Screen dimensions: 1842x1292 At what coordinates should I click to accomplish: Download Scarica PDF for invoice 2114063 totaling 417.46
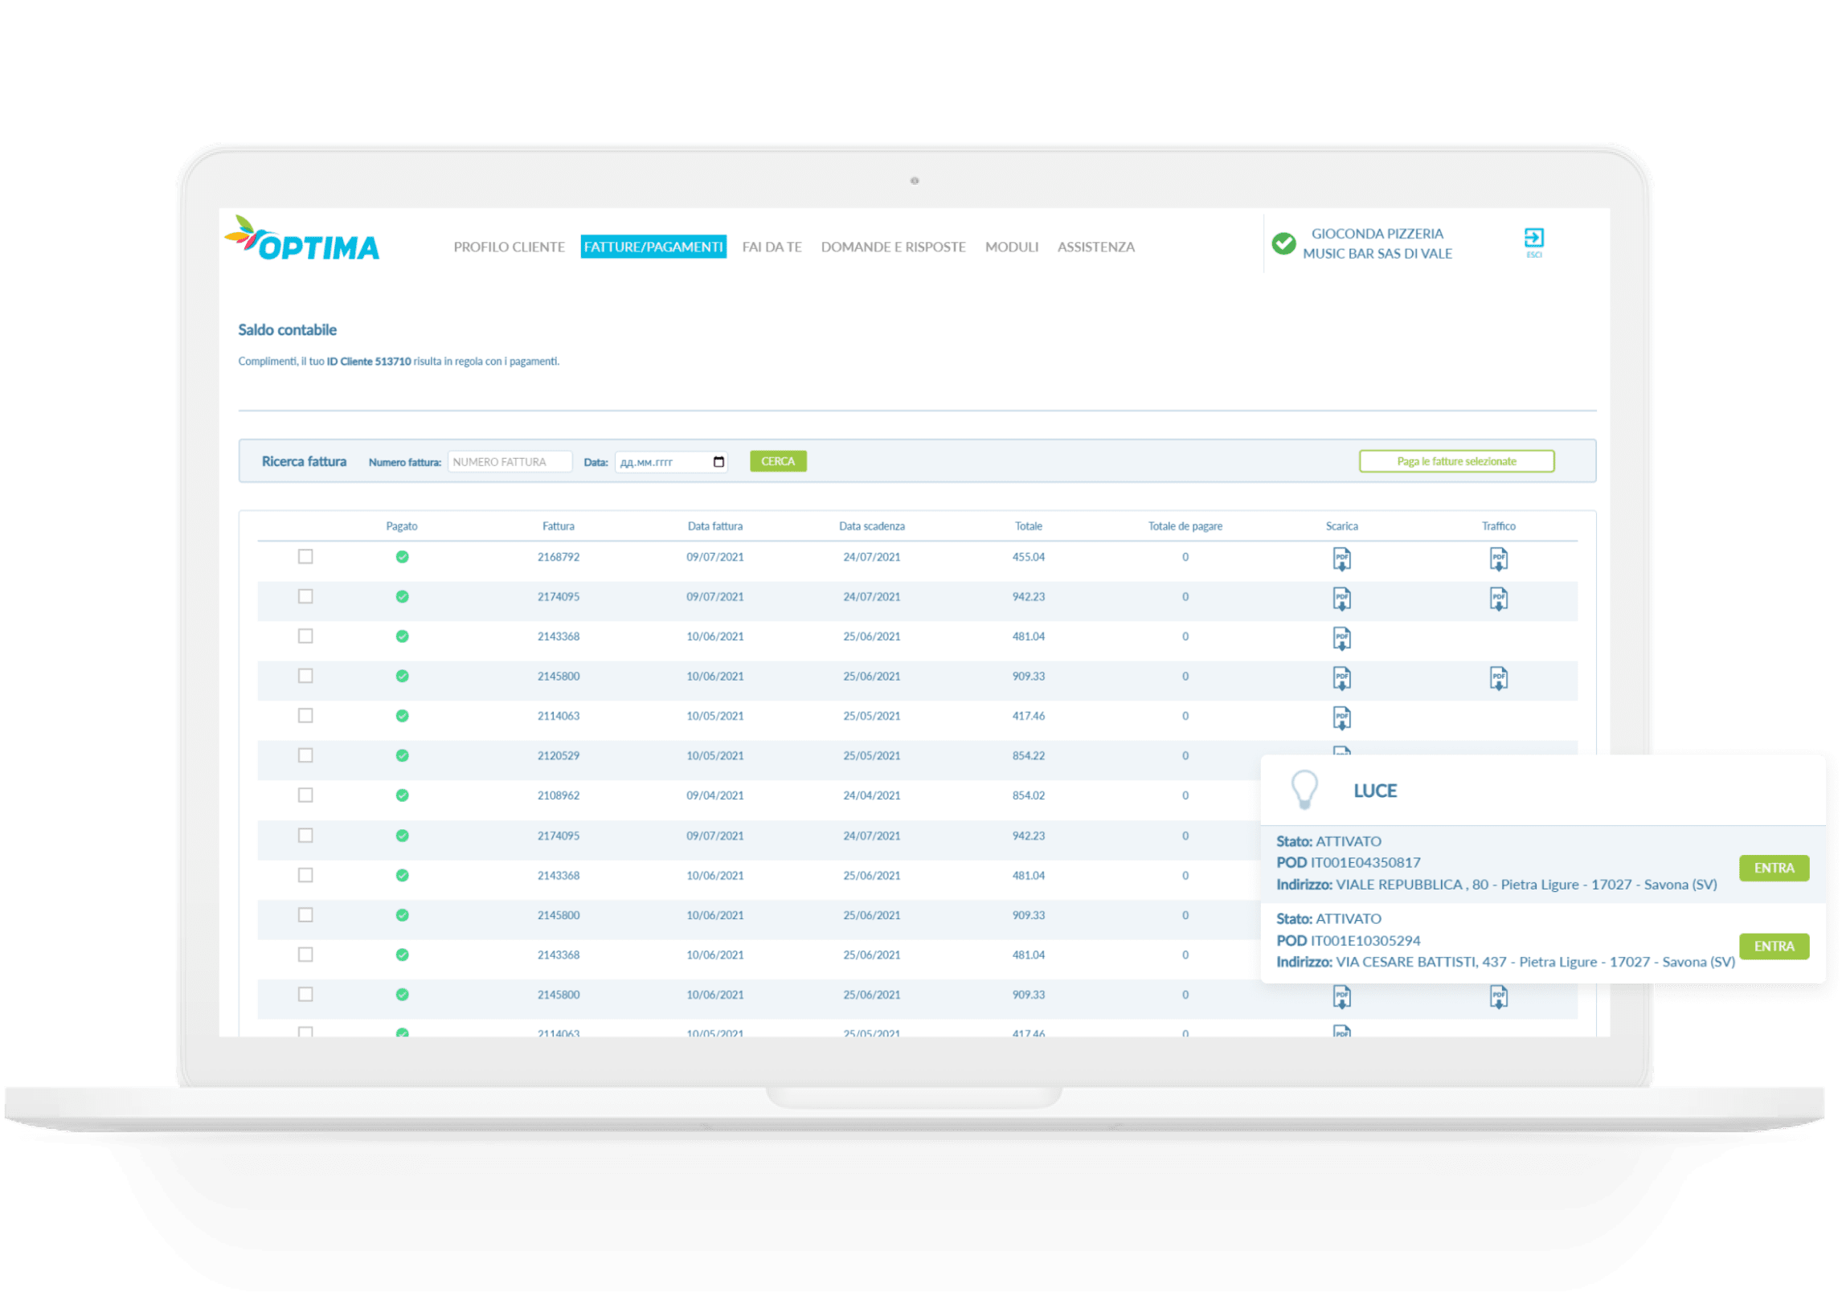coord(1341,718)
